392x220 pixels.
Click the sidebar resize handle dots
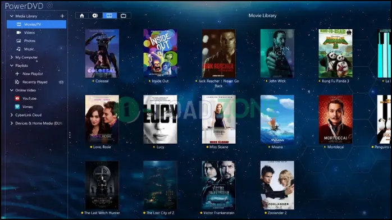(x=70, y=135)
